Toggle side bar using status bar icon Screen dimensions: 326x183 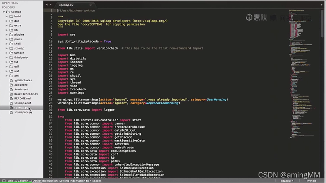[x=4, y=181]
